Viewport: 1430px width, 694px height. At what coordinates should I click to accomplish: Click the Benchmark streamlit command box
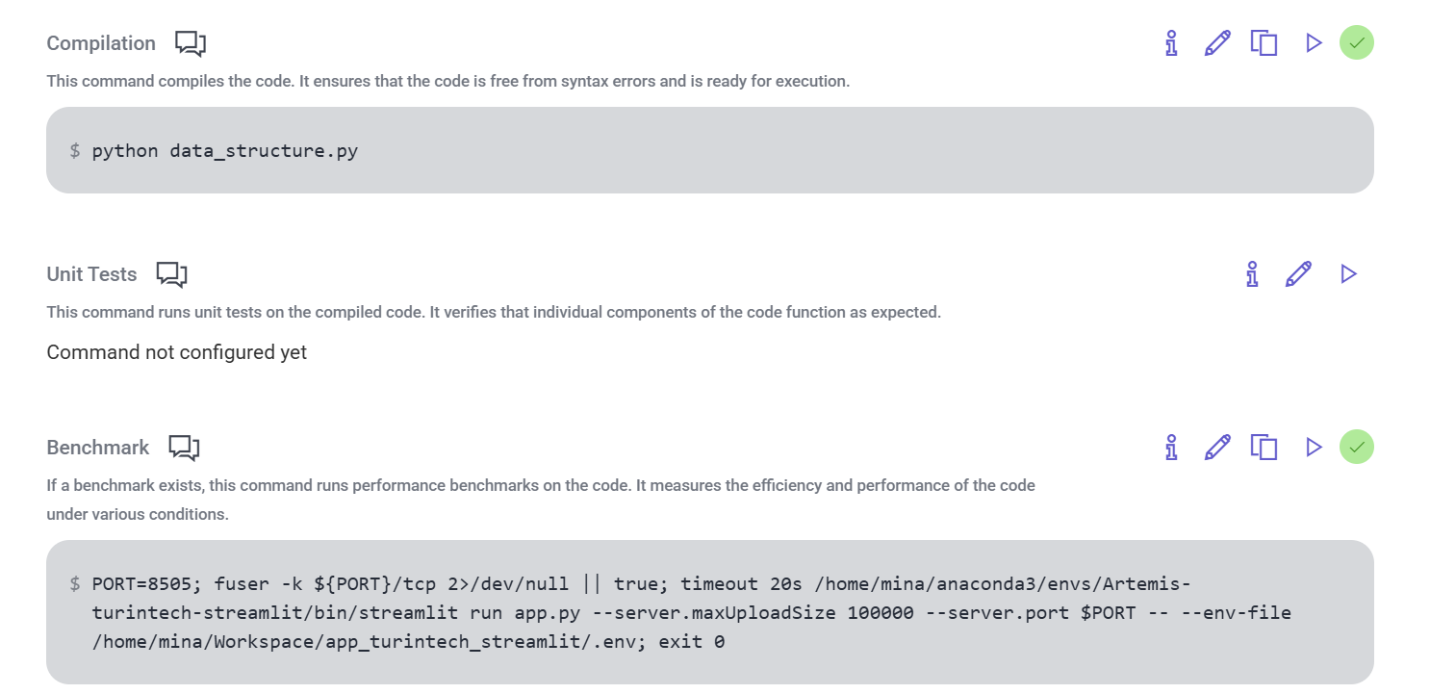pos(709,612)
